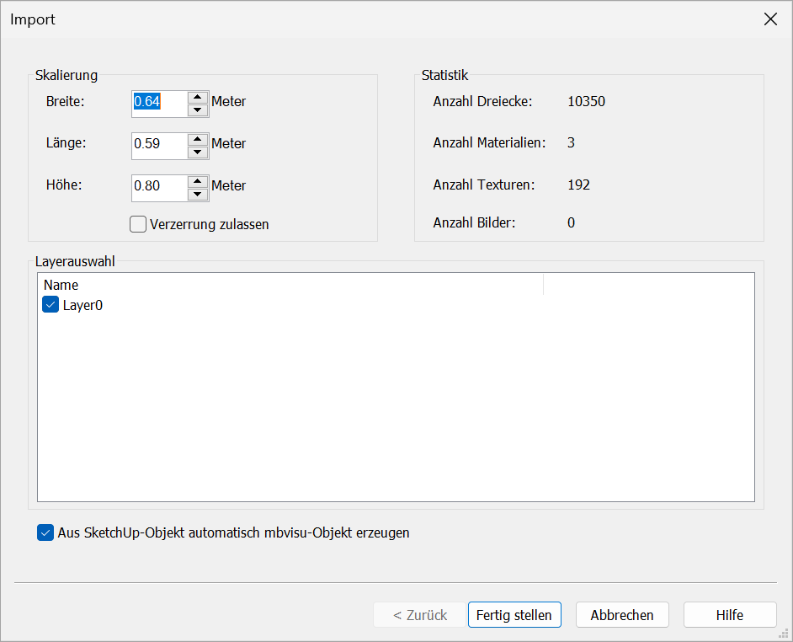
Task: Decrease Höhe value with down arrow
Action: pos(198,195)
